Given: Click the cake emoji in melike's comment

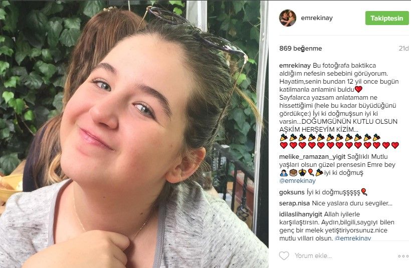Looking at the screenshot, I should tap(293, 172).
